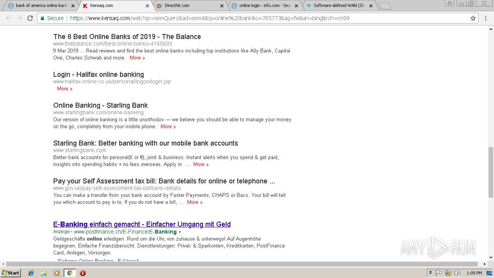Open Online Banking - Starling Bank result
This screenshot has height=278, width=494.
pyautogui.click(x=100, y=105)
